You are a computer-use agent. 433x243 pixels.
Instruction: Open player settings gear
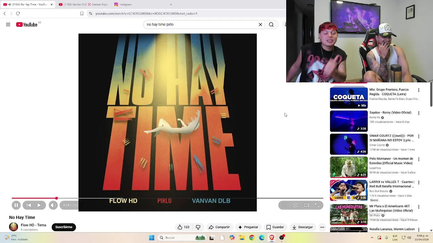coord(295,205)
